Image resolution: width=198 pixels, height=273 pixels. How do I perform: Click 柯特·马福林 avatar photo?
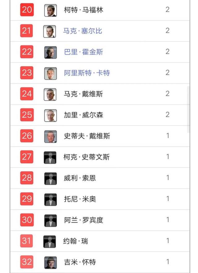coord(50,11)
